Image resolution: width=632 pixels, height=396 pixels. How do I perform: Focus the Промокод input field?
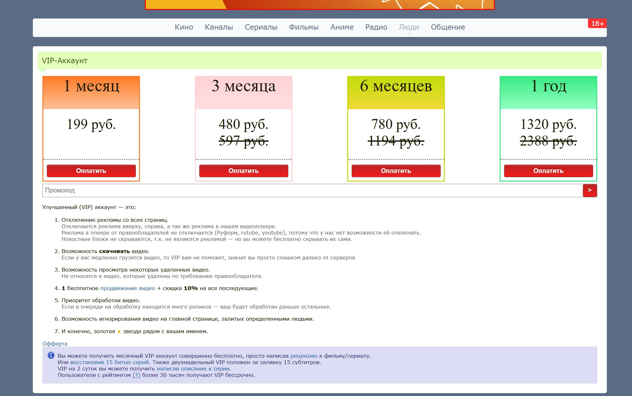pos(312,191)
